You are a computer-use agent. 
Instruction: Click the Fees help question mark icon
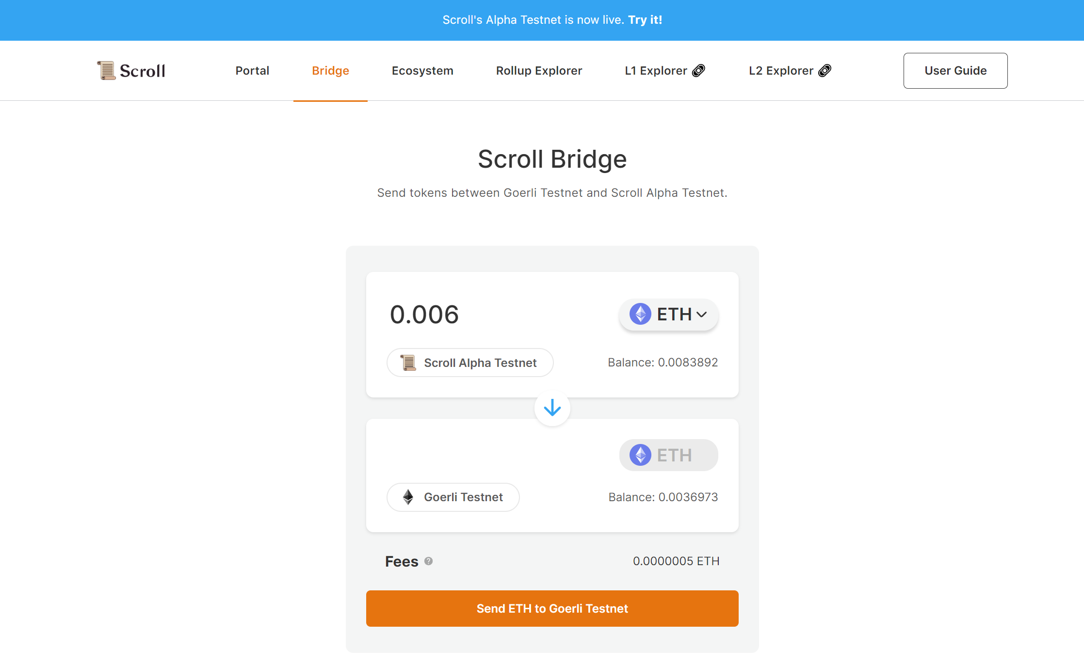[x=428, y=561]
